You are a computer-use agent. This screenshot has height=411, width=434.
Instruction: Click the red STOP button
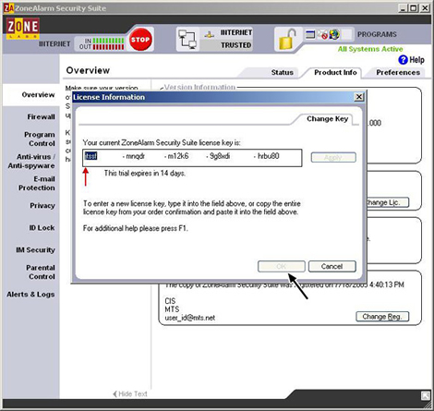click(x=140, y=39)
